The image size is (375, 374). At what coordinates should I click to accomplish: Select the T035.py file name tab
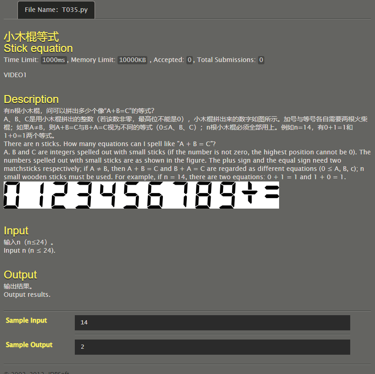click(56, 10)
